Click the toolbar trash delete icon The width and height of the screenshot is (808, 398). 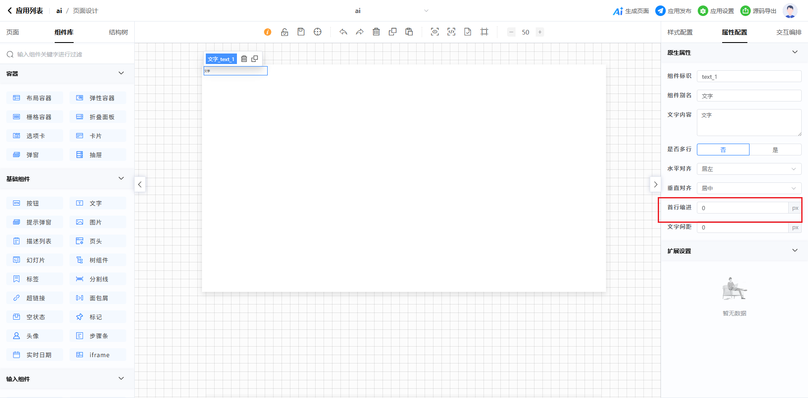tap(376, 32)
